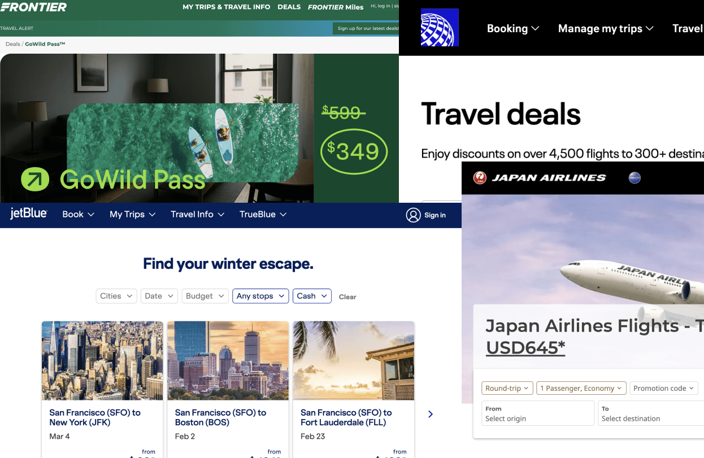Viewport: 704px width, 458px height.
Task: Open the San Francisco to Boston deal photo
Action: click(x=228, y=361)
